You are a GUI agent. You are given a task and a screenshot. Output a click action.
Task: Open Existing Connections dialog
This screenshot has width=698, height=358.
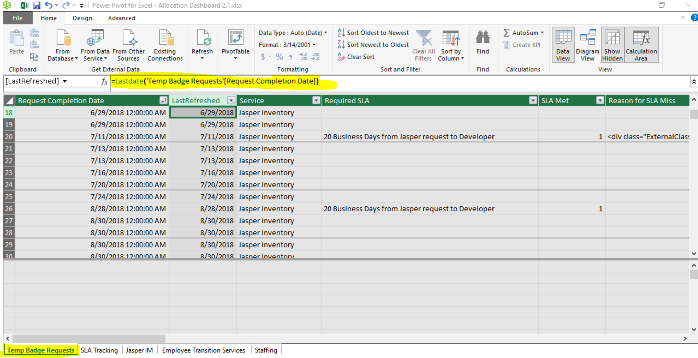165,45
